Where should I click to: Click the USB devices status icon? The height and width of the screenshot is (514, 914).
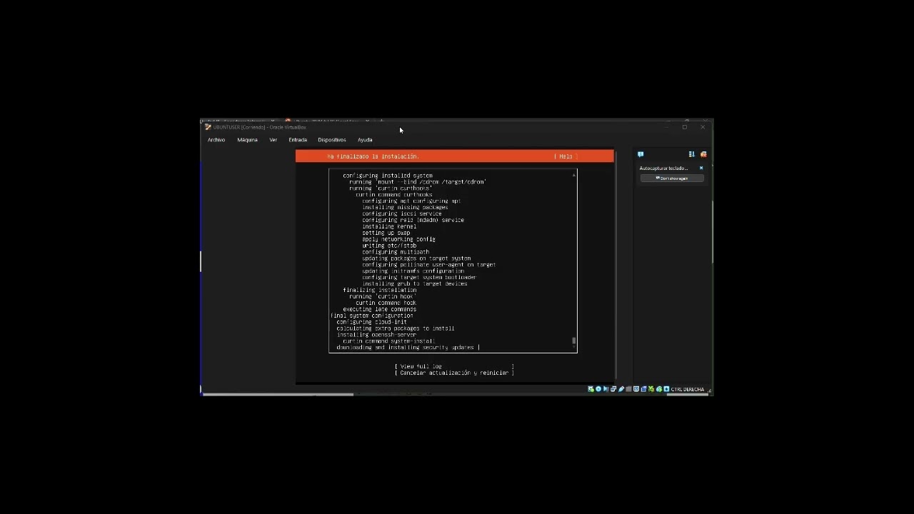(x=621, y=389)
